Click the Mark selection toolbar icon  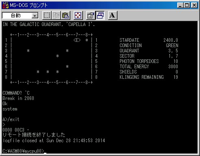point(47,15)
